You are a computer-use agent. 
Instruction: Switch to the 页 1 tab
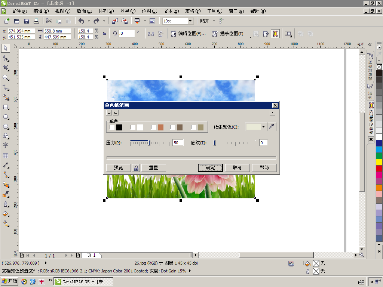point(91,255)
